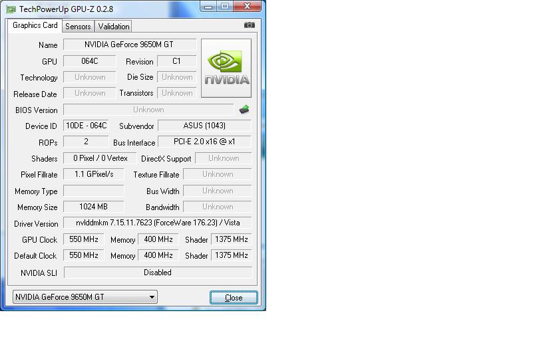Click the ROPs field showing 2

(86, 142)
